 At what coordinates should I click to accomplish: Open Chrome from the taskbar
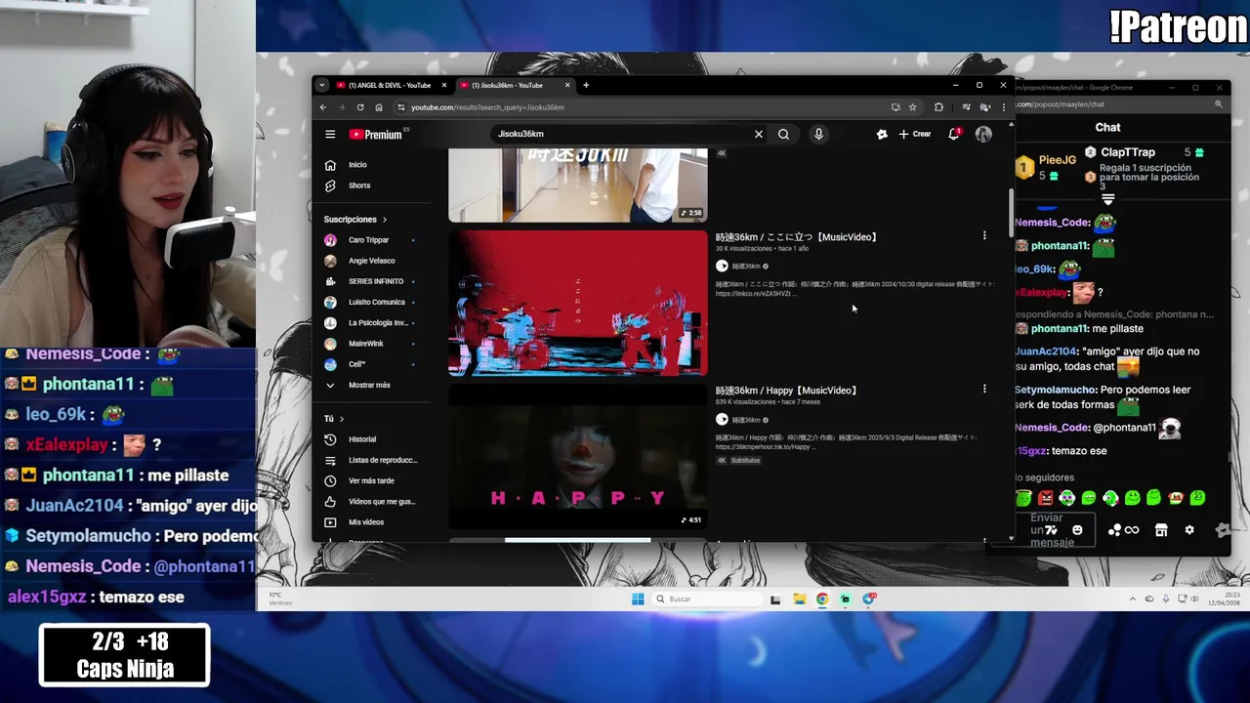pyautogui.click(x=822, y=599)
